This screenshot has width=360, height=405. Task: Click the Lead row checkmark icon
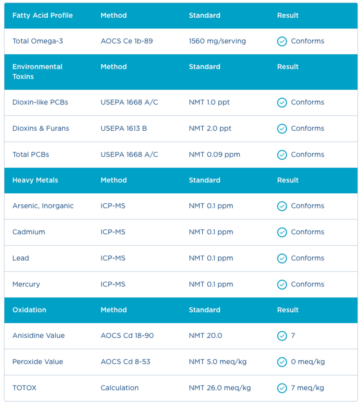click(282, 258)
